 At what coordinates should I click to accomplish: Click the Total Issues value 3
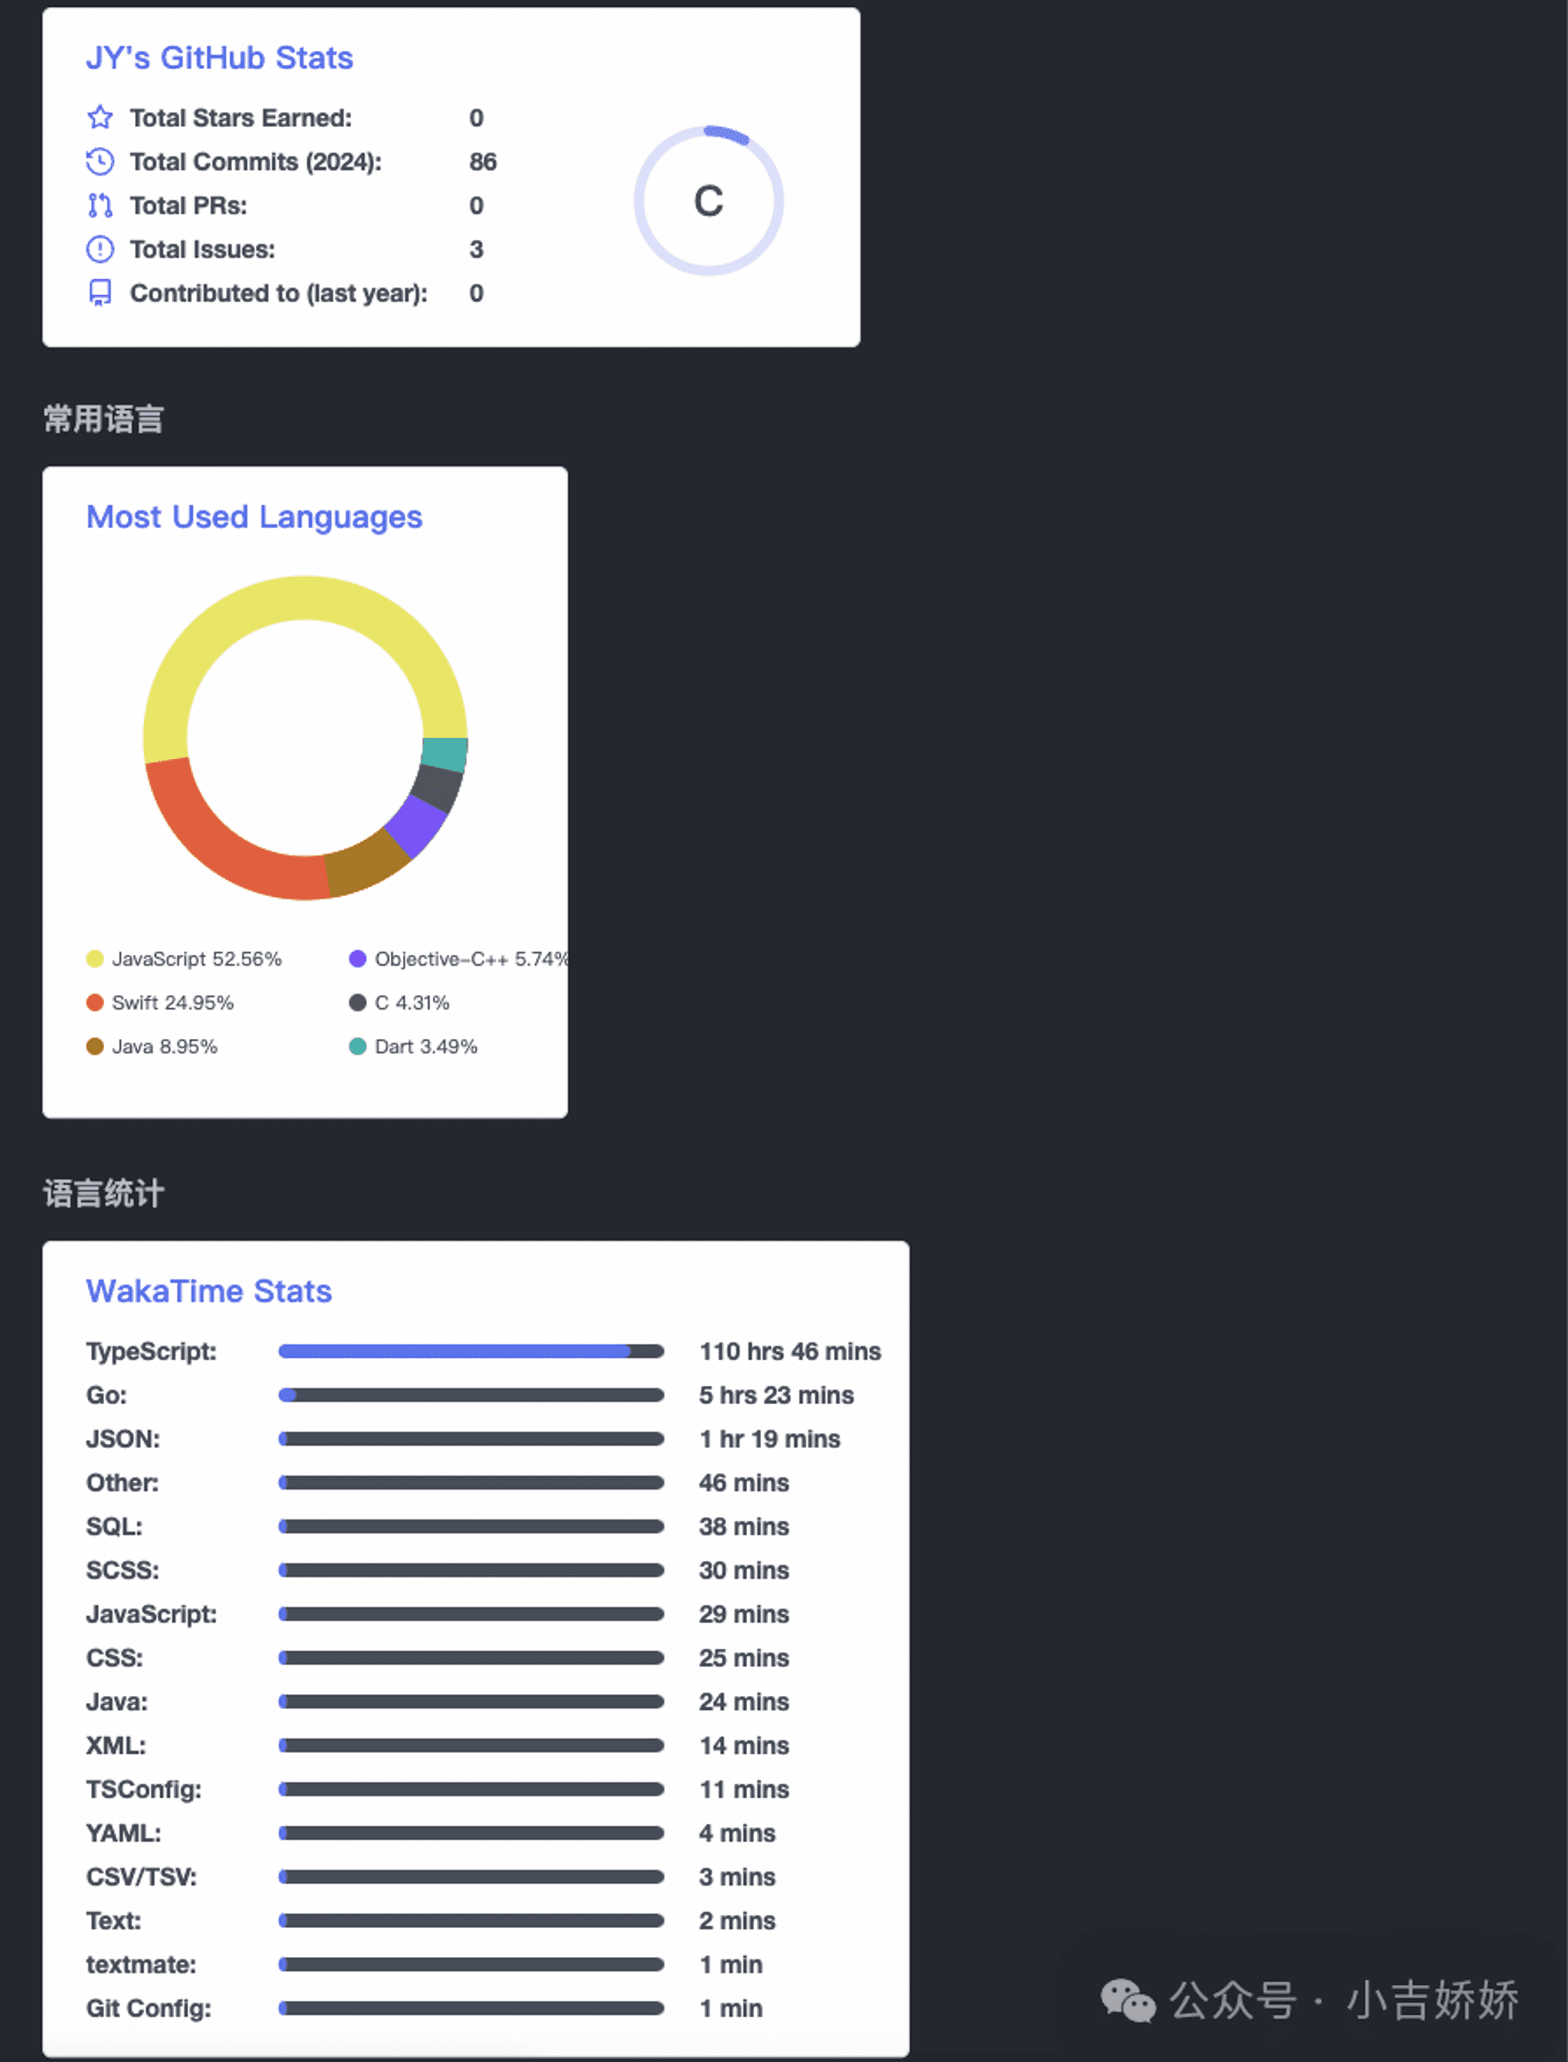[x=476, y=249]
